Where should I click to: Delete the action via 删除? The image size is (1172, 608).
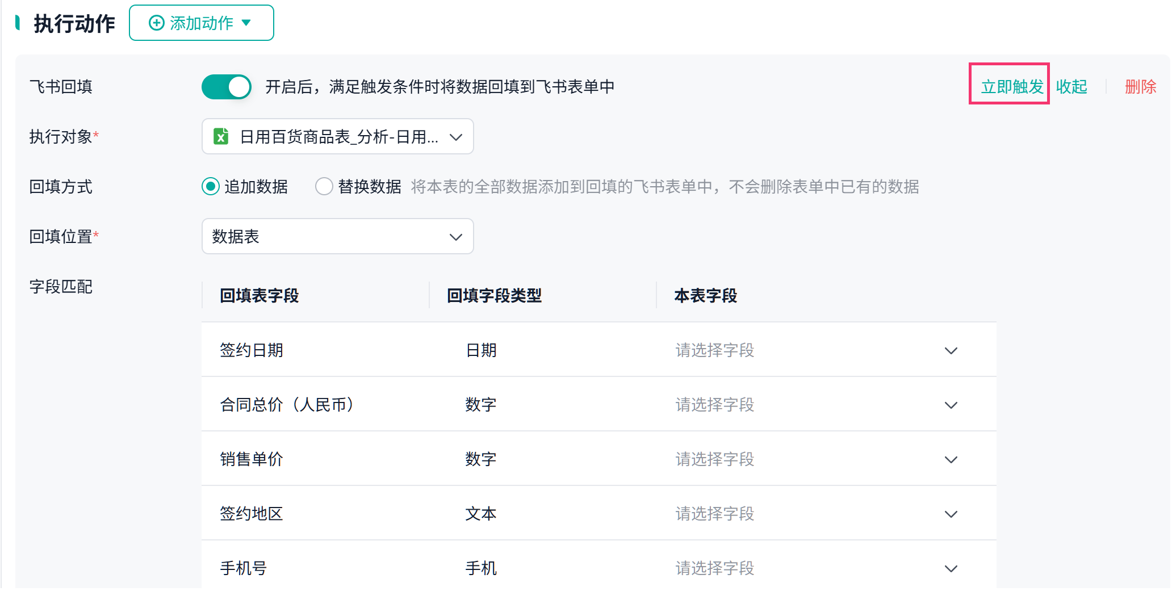tap(1140, 86)
